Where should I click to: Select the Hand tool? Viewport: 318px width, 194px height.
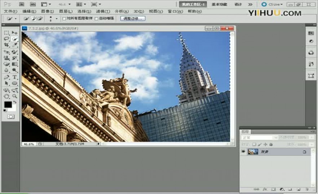7,96
